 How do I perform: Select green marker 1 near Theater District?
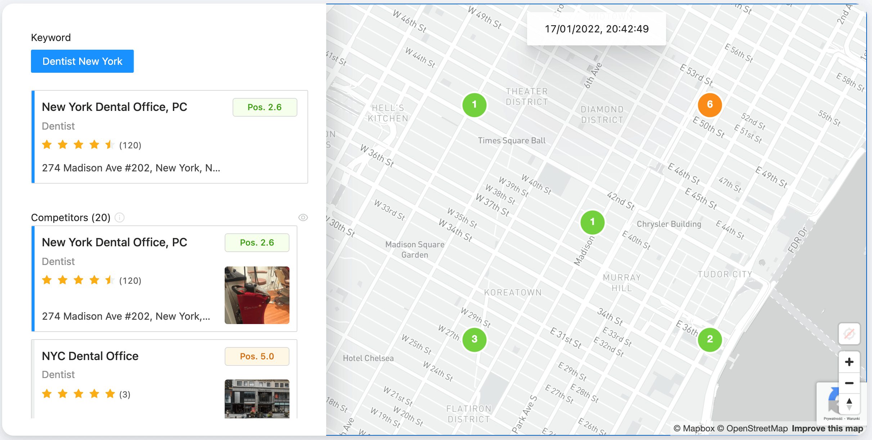point(475,105)
